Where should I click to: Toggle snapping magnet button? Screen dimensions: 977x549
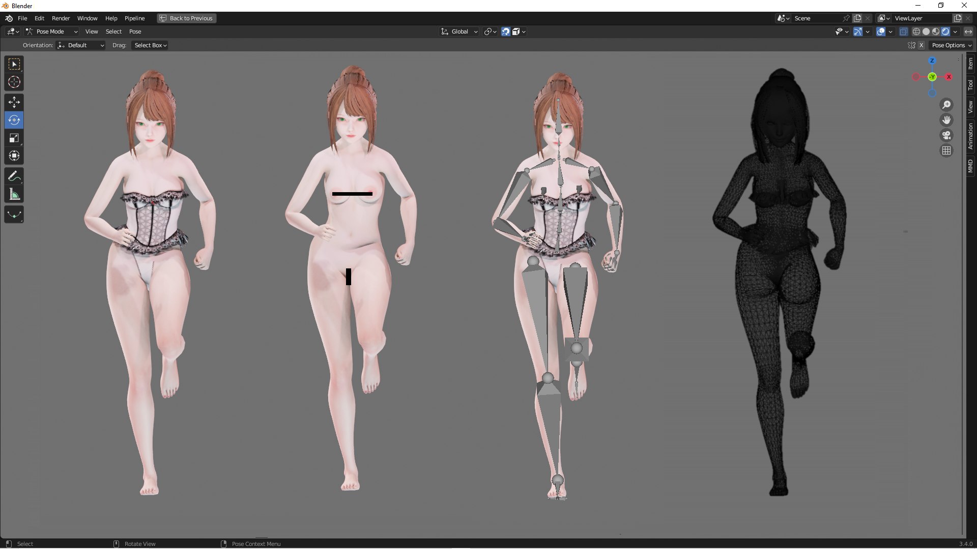[505, 32]
